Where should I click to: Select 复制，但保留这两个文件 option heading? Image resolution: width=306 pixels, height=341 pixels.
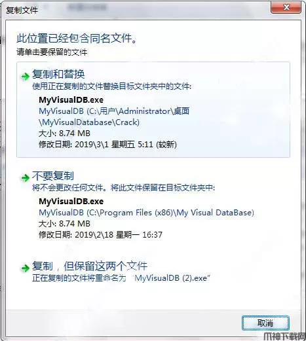click(x=90, y=266)
